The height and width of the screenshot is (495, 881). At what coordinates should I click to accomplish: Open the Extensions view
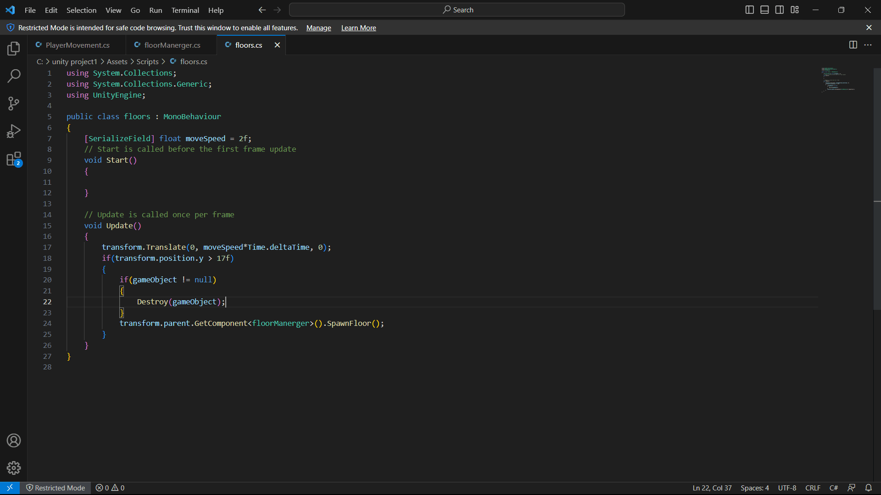pyautogui.click(x=14, y=159)
